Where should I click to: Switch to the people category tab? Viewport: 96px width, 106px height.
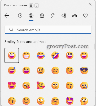42,16
